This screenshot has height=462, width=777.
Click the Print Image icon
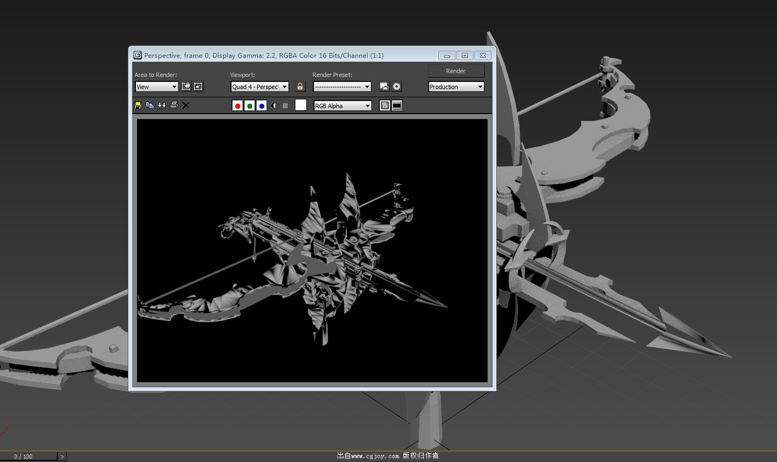click(174, 105)
